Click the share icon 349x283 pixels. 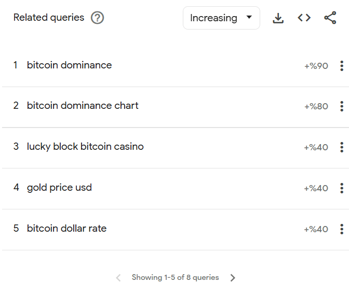point(330,18)
